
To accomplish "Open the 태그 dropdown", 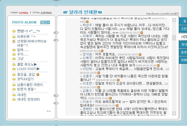I will pos(45,22).
